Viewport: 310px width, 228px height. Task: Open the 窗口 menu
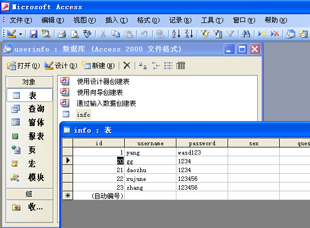click(x=244, y=20)
